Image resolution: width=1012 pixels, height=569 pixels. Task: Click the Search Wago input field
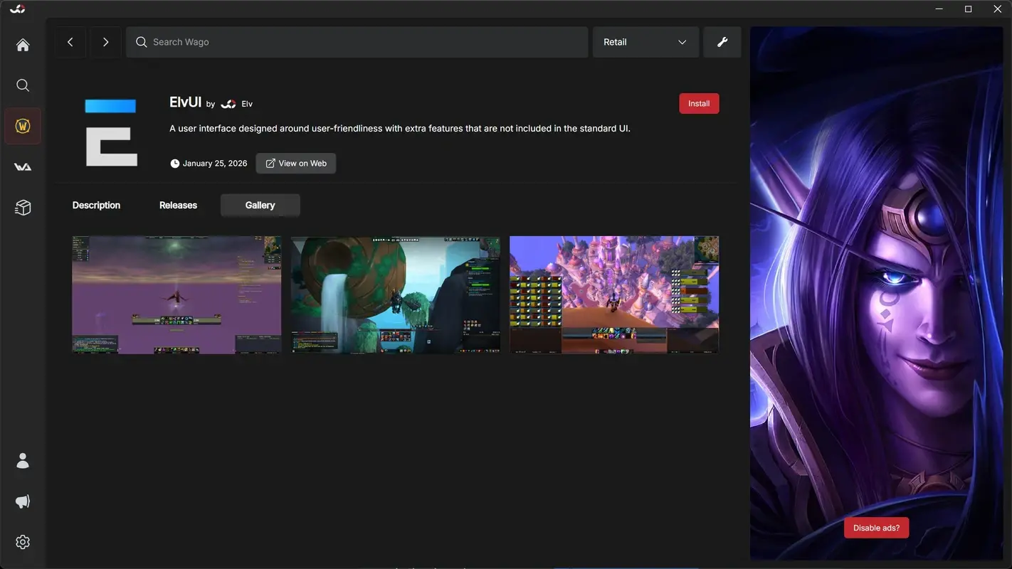click(356, 41)
